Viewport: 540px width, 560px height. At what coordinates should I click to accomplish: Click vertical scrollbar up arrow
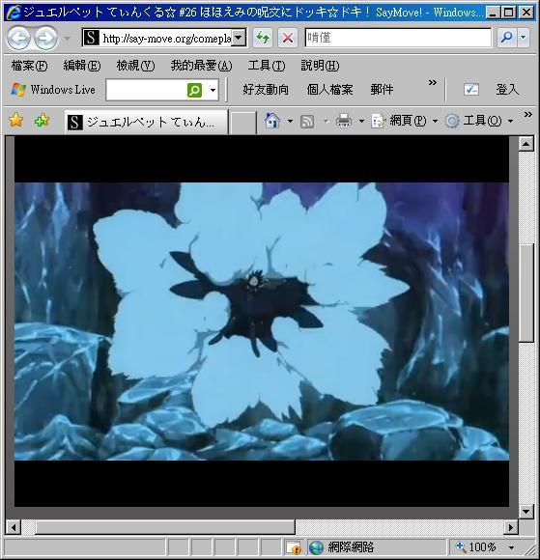click(526, 144)
